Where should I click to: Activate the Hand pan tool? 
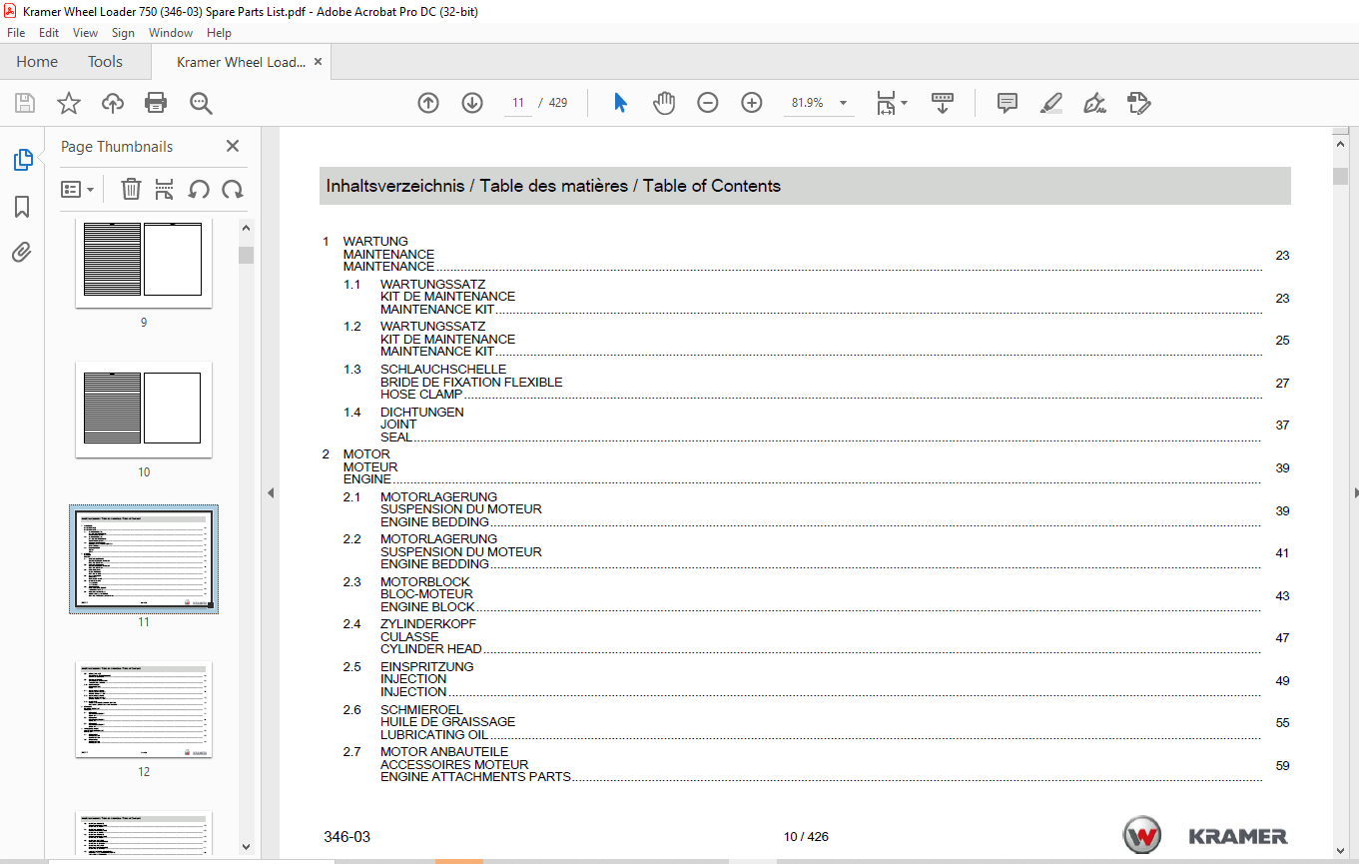pos(664,103)
